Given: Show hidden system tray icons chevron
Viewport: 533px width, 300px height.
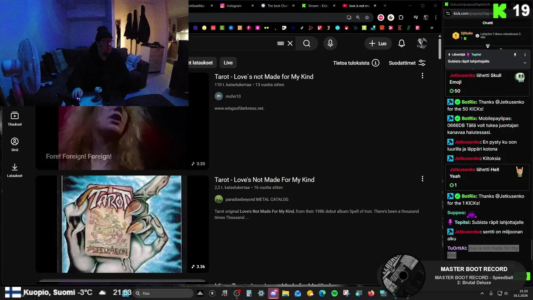Looking at the screenshot, I should 482,293.
